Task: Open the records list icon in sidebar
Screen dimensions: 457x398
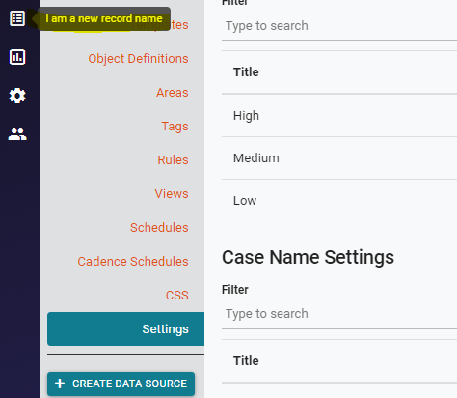Action: (17, 18)
